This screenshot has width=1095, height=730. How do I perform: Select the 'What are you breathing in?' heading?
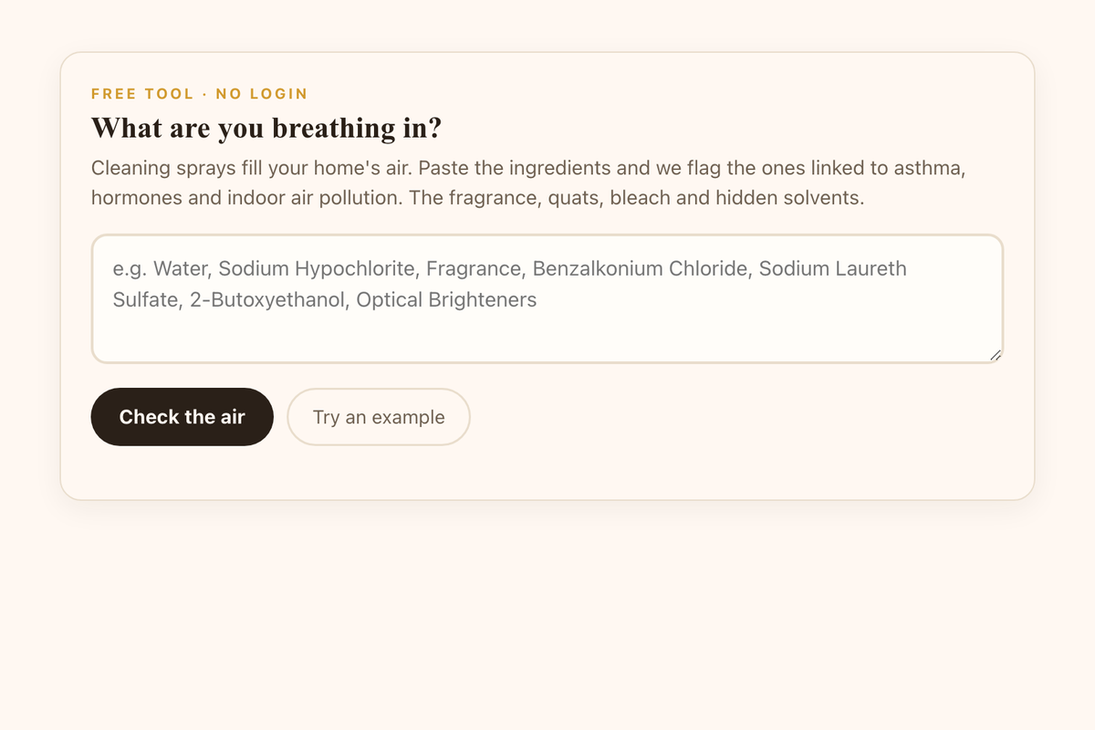[266, 128]
